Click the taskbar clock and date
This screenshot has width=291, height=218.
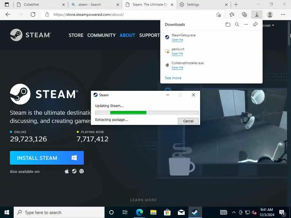(267, 212)
